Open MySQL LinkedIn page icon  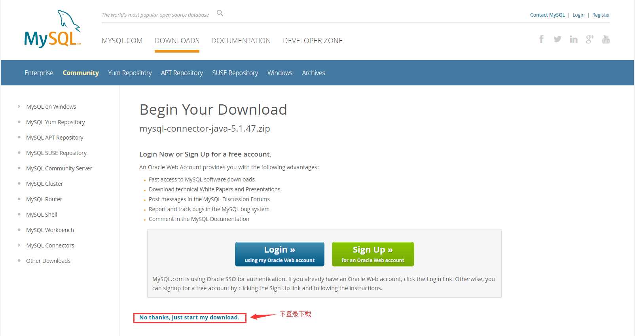tap(573, 39)
